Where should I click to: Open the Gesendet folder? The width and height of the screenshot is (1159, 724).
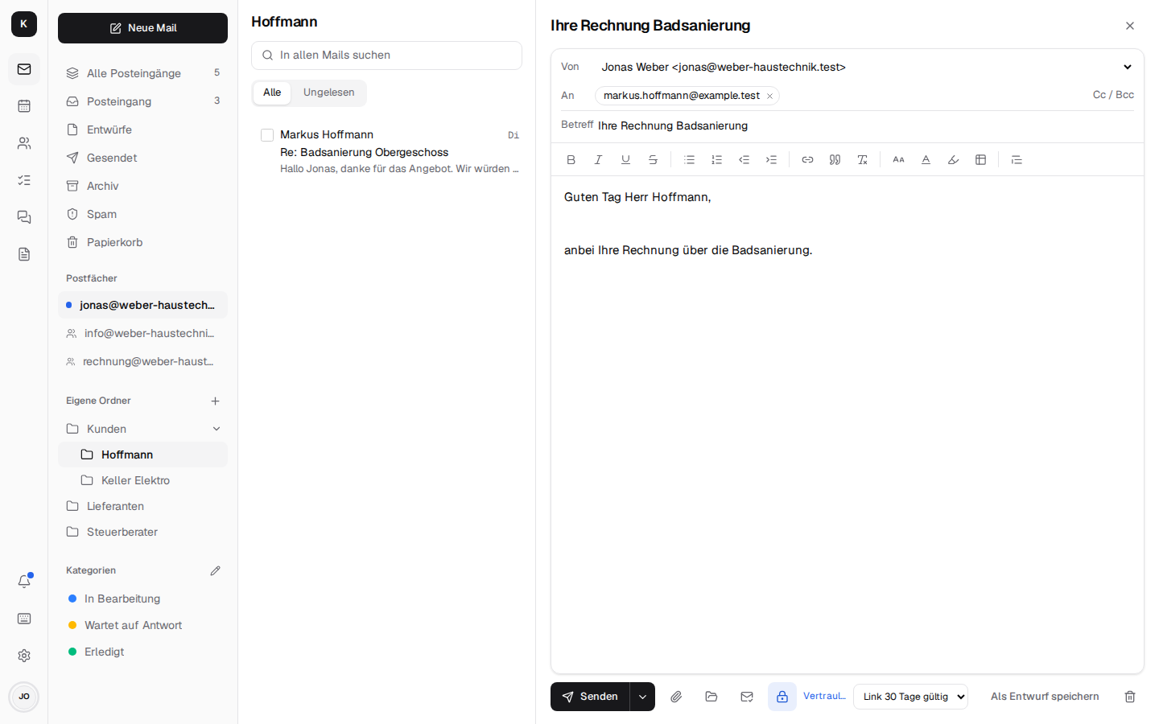(142, 158)
